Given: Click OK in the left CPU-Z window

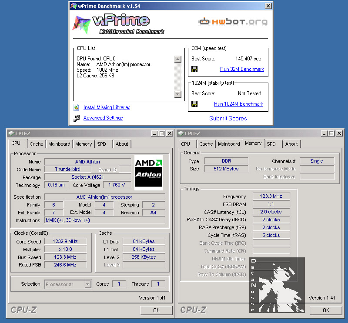Looking at the screenshot, I should click(x=156, y=310).
